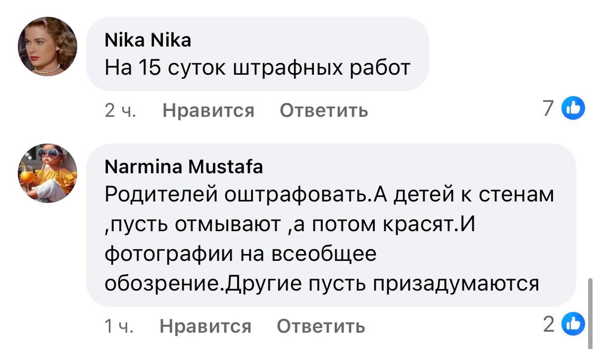
Task: Like Narmina Mustafa's comment via Нравится
Action: [205, 326]
